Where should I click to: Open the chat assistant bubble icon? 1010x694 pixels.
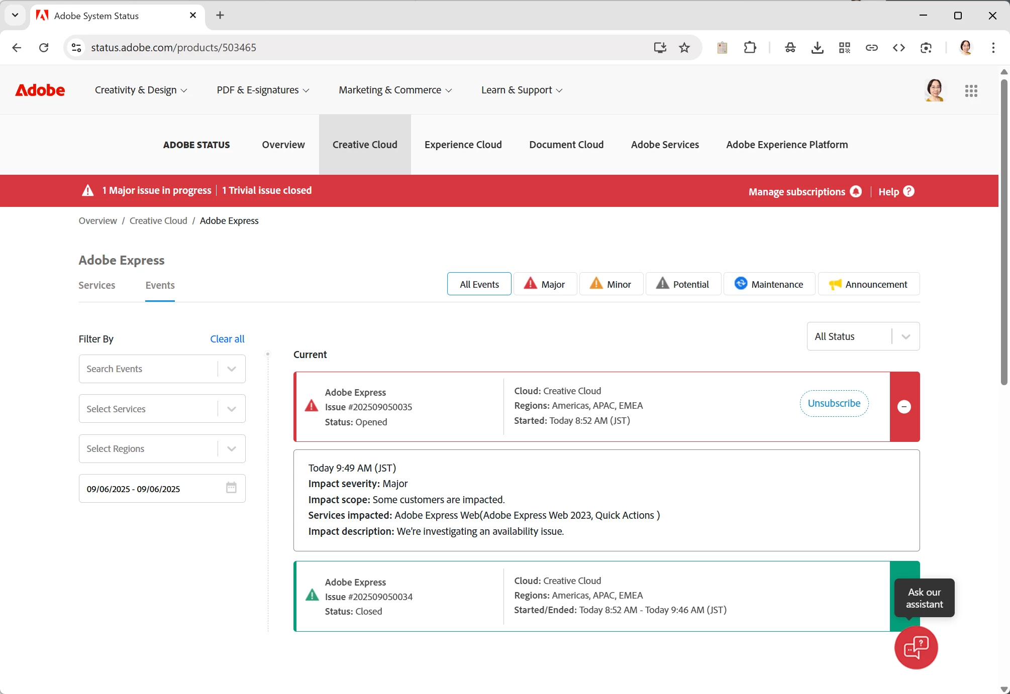916,647
